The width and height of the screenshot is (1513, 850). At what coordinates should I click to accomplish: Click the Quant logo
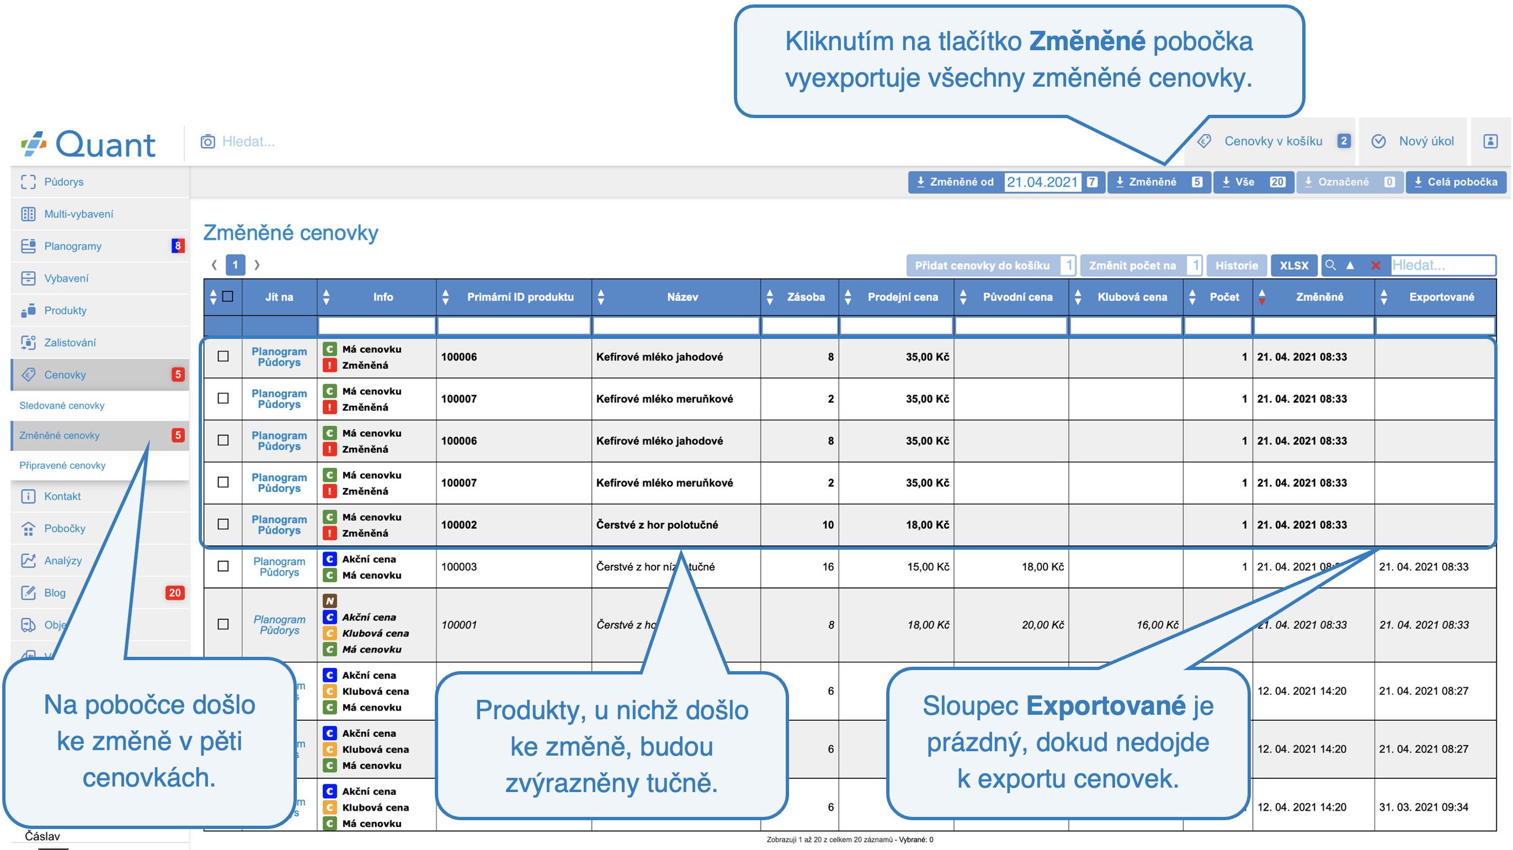pyautogui.click(x=88, y=144)
